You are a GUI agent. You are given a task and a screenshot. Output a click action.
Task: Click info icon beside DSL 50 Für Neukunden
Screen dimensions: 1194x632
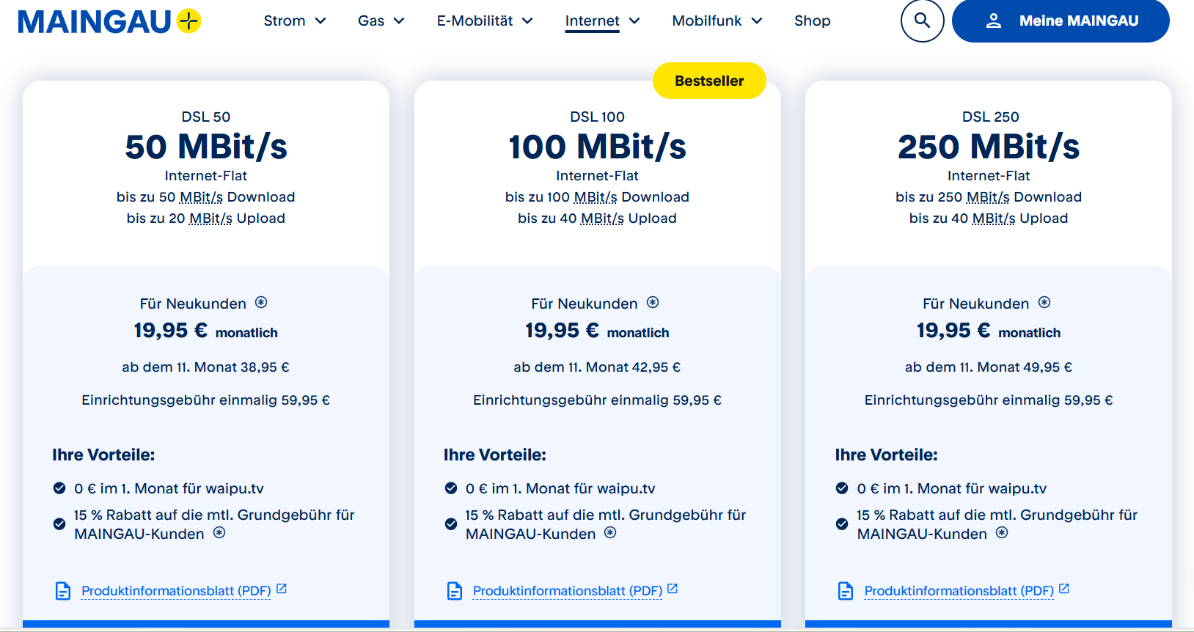pyautogui.click(x=261, y=303)
